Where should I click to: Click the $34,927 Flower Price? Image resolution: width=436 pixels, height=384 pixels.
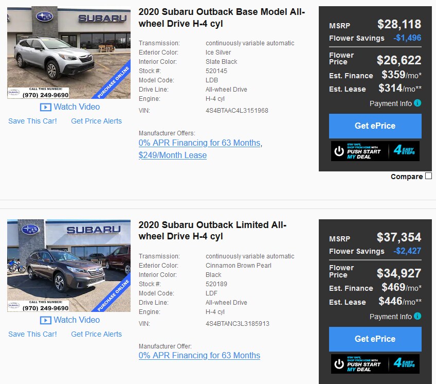coord(399,273)
